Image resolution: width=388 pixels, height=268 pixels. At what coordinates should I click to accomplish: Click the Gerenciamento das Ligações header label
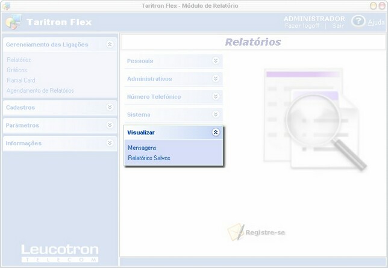[47, 45]
